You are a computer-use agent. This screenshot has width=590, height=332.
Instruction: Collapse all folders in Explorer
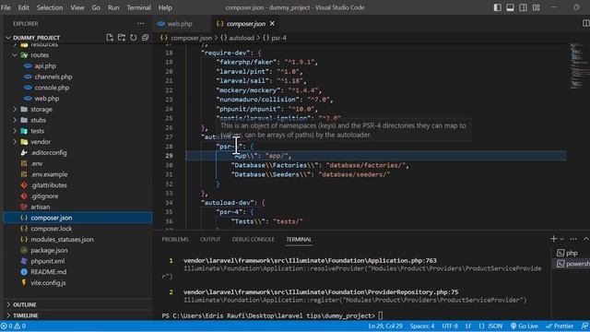[x=145, y=38]
